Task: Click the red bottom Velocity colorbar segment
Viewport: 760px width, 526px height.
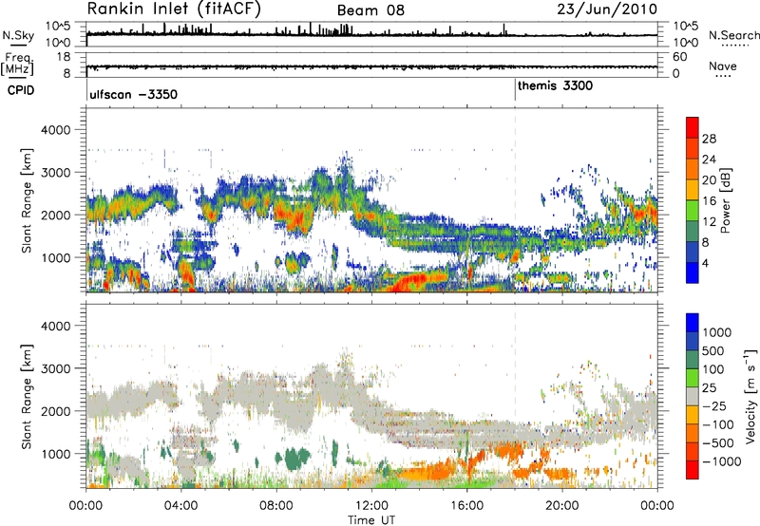Action: tap(693, 470)
